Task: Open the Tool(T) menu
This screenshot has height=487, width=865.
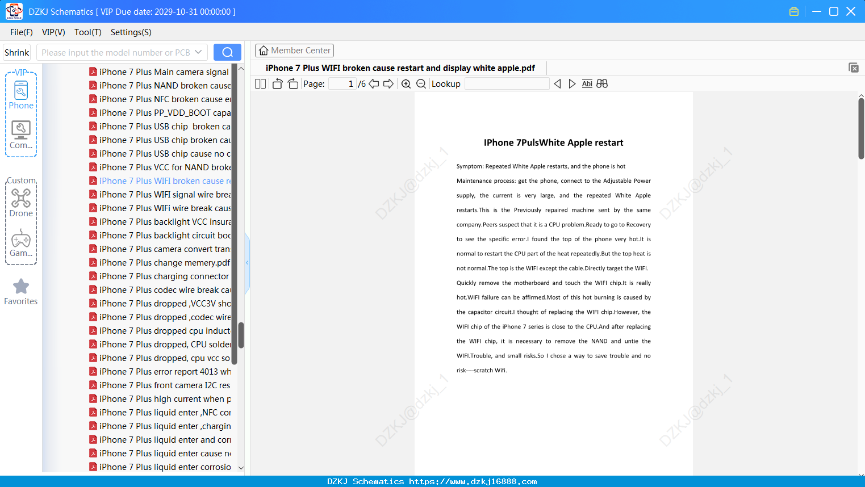Action: (x=88, y=32)
